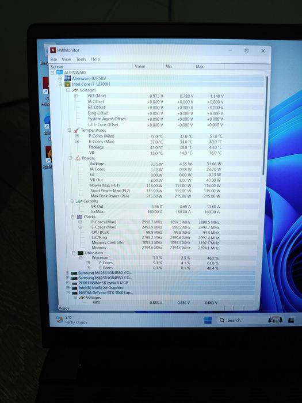302x403 pixels.
Task: Open the Windows Start menu
Action: 208,320
